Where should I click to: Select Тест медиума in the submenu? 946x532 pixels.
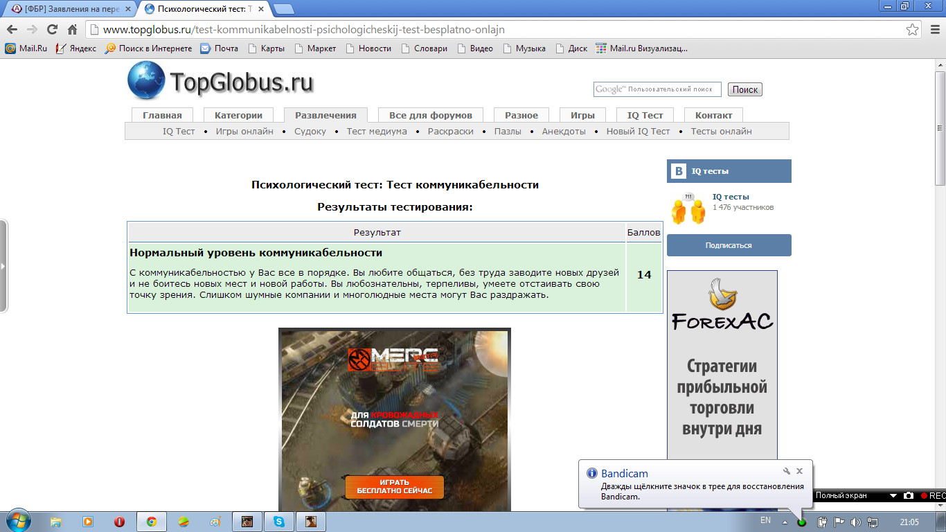[x=377, y=131]
